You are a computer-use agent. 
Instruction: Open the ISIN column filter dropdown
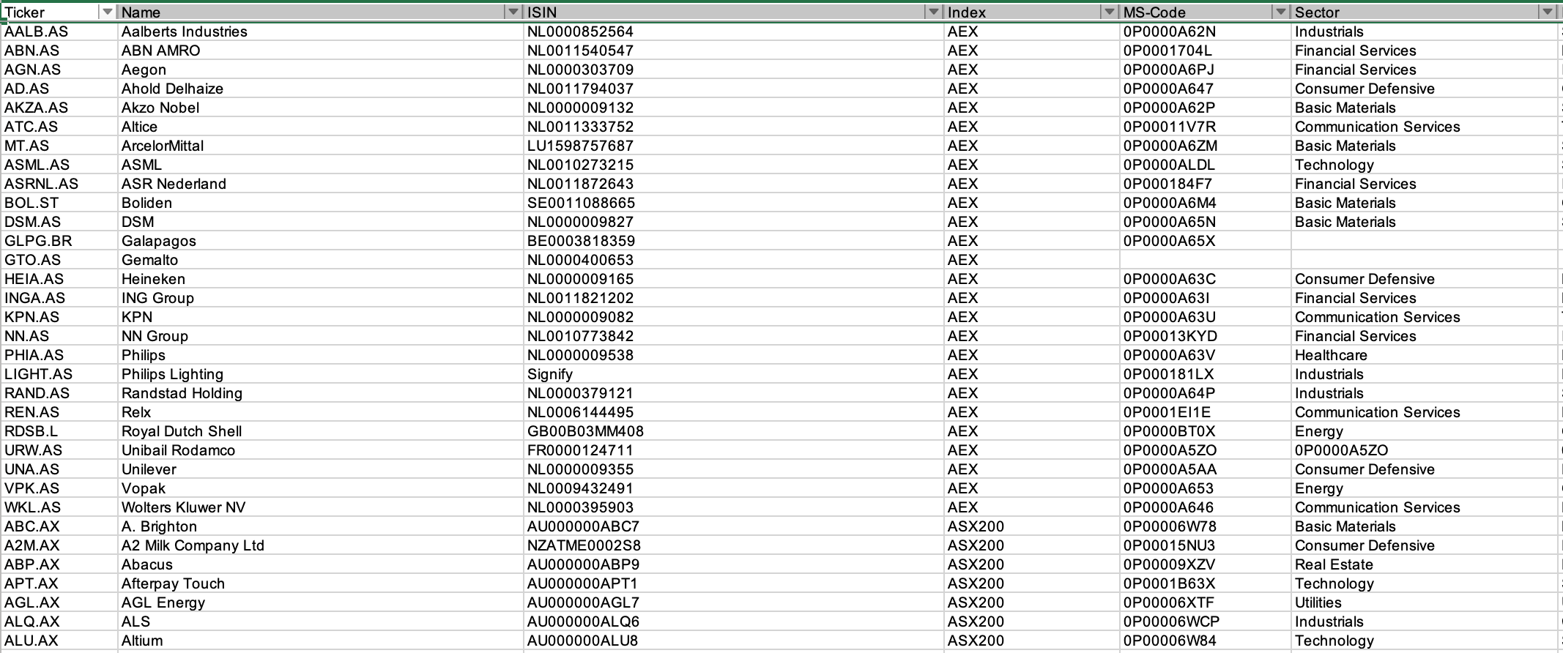click(x=934, y=12)
